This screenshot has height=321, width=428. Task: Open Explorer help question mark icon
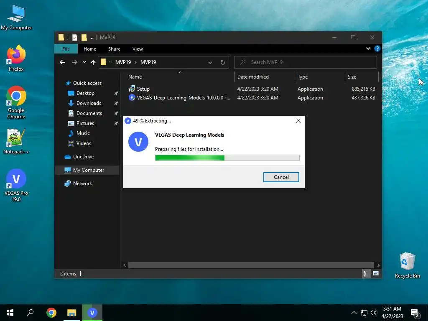click(377, 48)
